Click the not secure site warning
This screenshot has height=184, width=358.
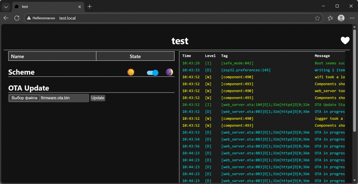tap(41, 18)
